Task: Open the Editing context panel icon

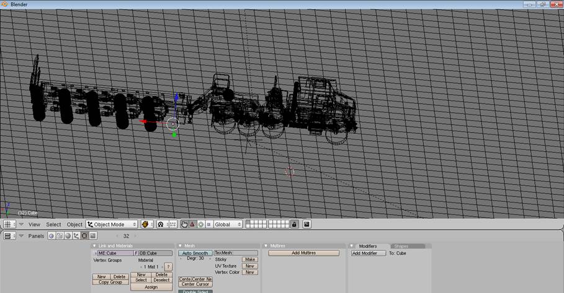Action: (84, 236)
